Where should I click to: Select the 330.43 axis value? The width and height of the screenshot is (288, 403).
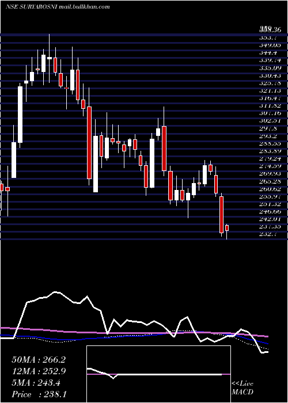[x=270, y=76]
